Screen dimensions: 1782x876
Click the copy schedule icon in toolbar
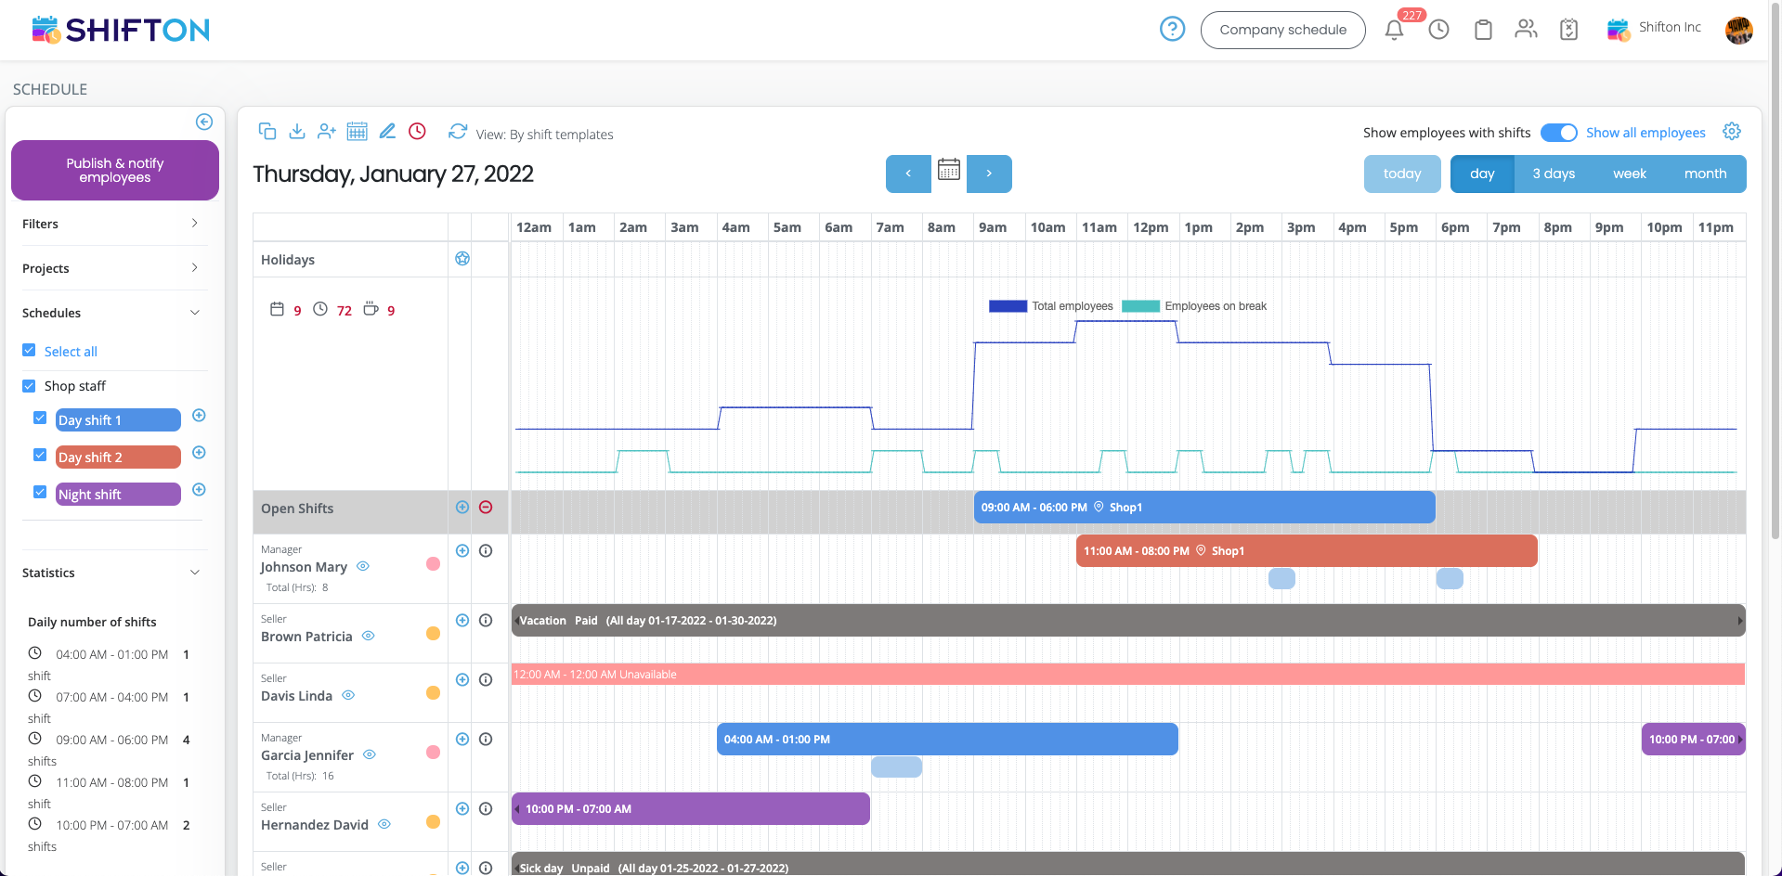[267, 132]
